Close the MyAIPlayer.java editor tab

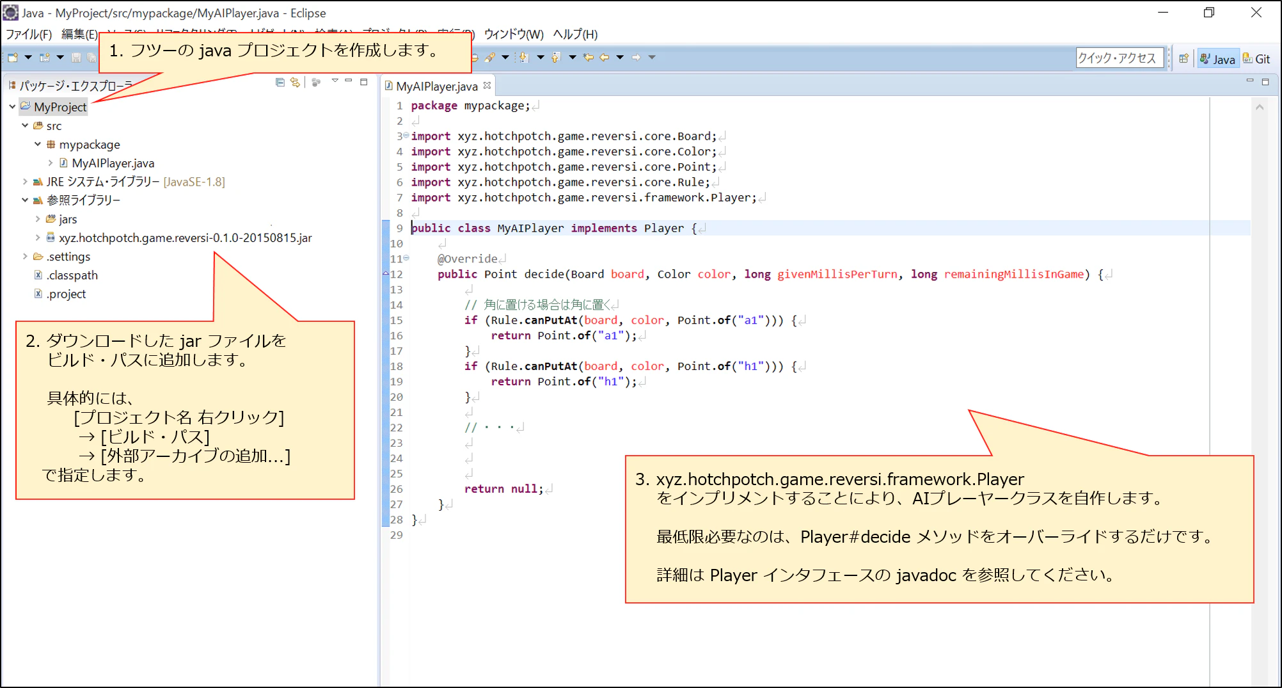click(487, 85)
